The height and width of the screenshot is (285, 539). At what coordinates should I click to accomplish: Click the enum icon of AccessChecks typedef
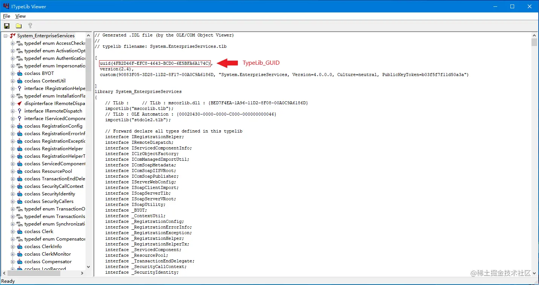[x=20, y=43]
